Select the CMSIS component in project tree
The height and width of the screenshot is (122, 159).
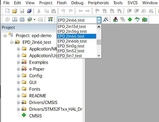tap(35, 116)
